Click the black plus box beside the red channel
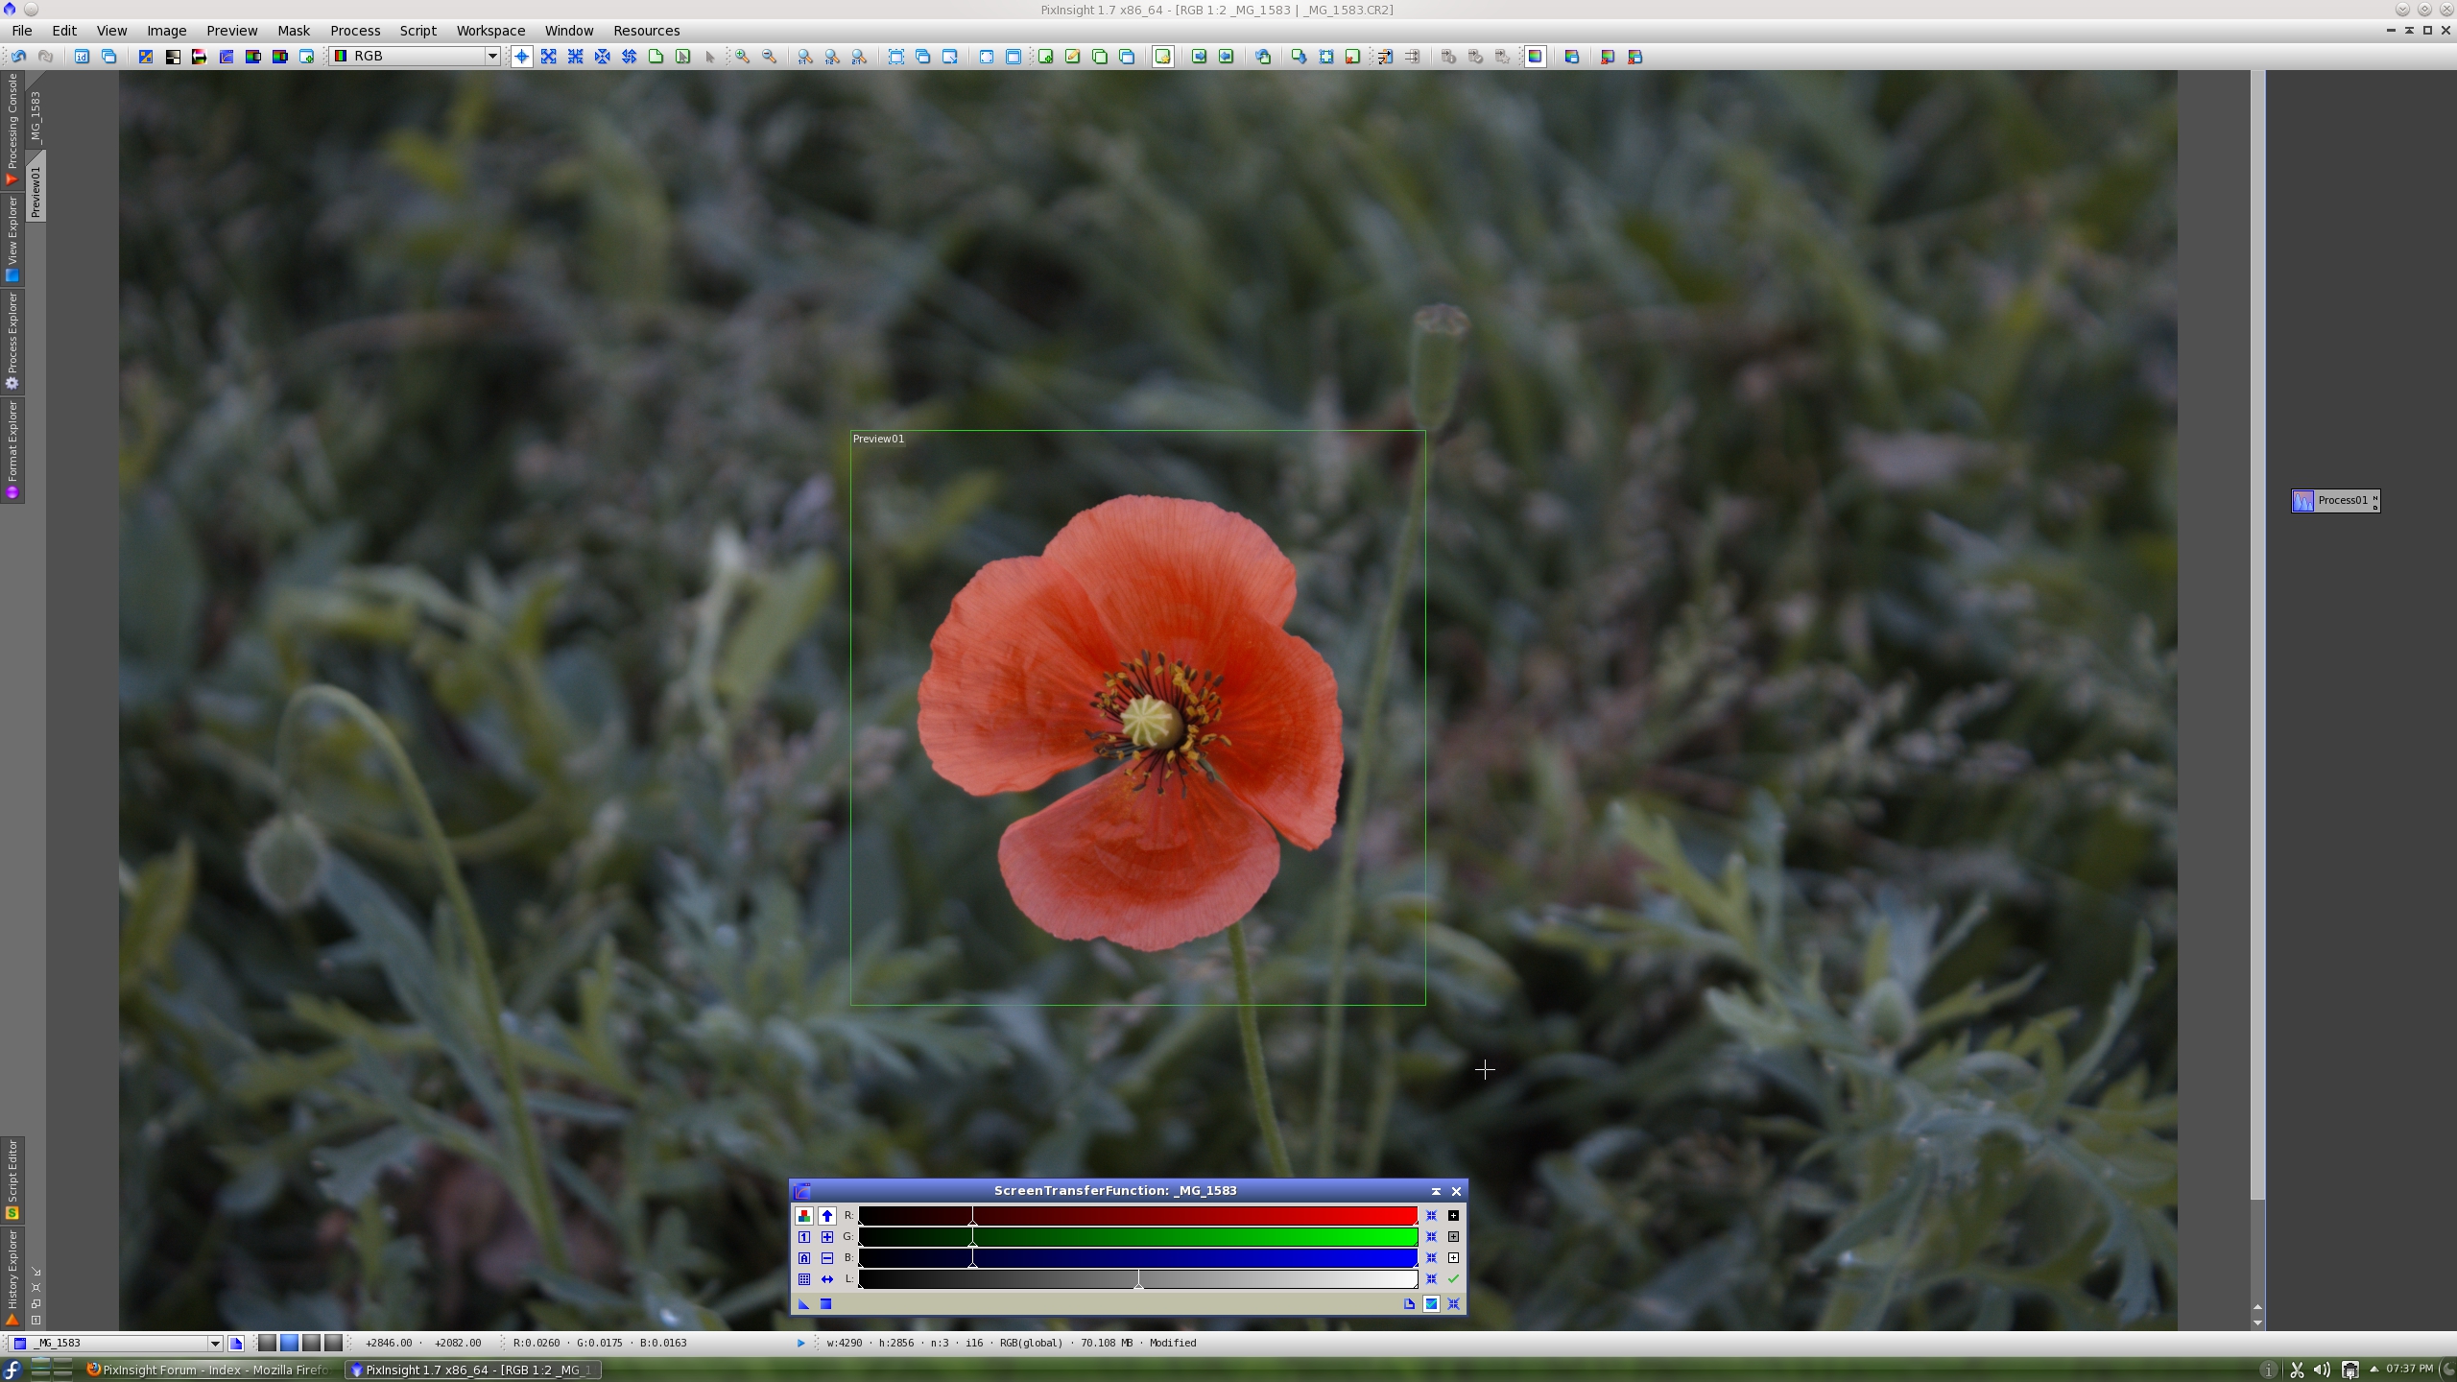The image size is (2457, 1382). tap(1453, 1216)
